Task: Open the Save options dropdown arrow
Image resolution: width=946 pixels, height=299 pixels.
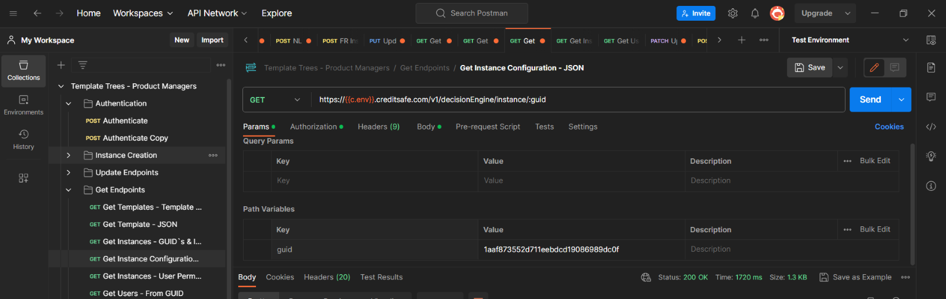Action: point(840,67)
